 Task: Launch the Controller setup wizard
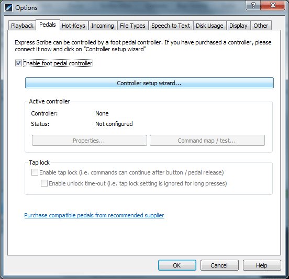pos(149,83)
